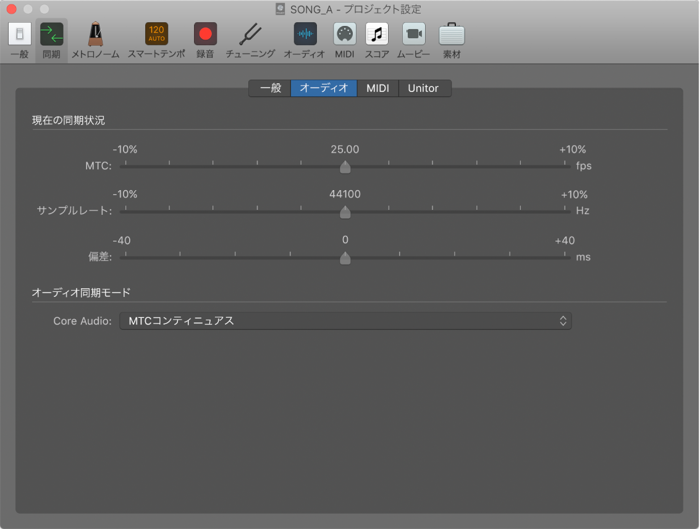The width and height of the screenshot is (700, 529).
Task: Click the Core Audio: label
Action: 82,321
